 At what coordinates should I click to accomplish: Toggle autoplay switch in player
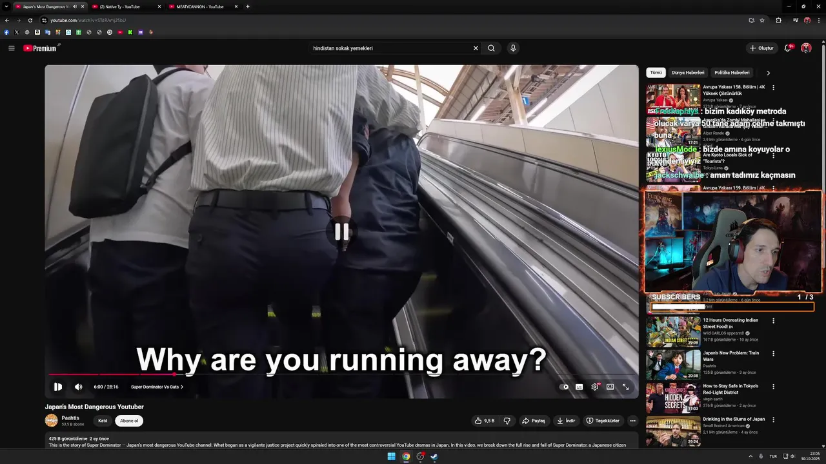point(565,387)
